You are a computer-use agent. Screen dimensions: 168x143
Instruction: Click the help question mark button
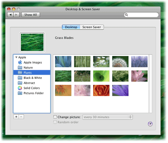(150, 124)
